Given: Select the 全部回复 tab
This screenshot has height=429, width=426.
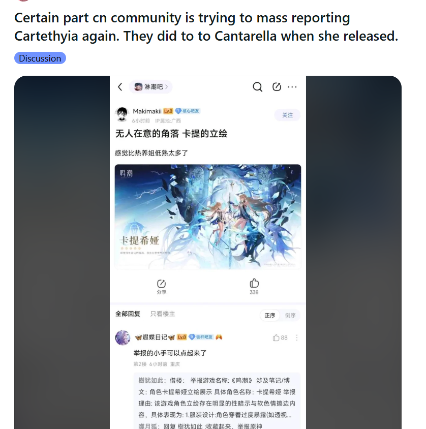Looking at the screenshot, I should point(128,314).
